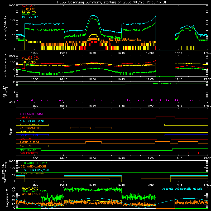Click the 12-25 keV legend label
Viewport: 211px width, 211px height.
pos(29,12)
